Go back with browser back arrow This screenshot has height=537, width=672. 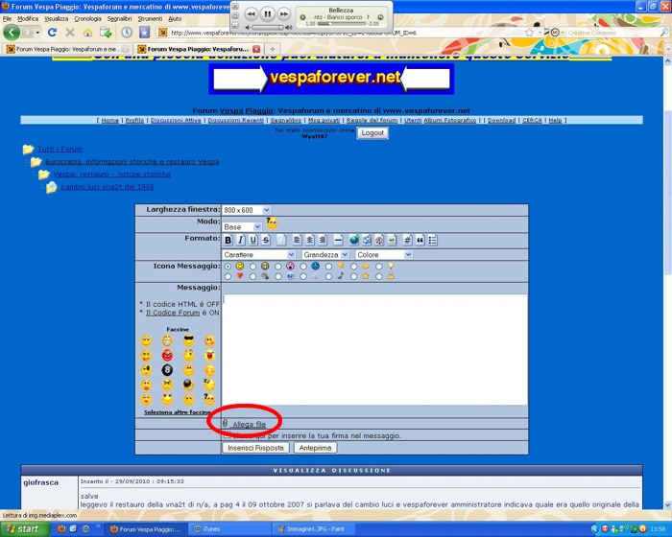pyautogui.click(x=12, y=33)
